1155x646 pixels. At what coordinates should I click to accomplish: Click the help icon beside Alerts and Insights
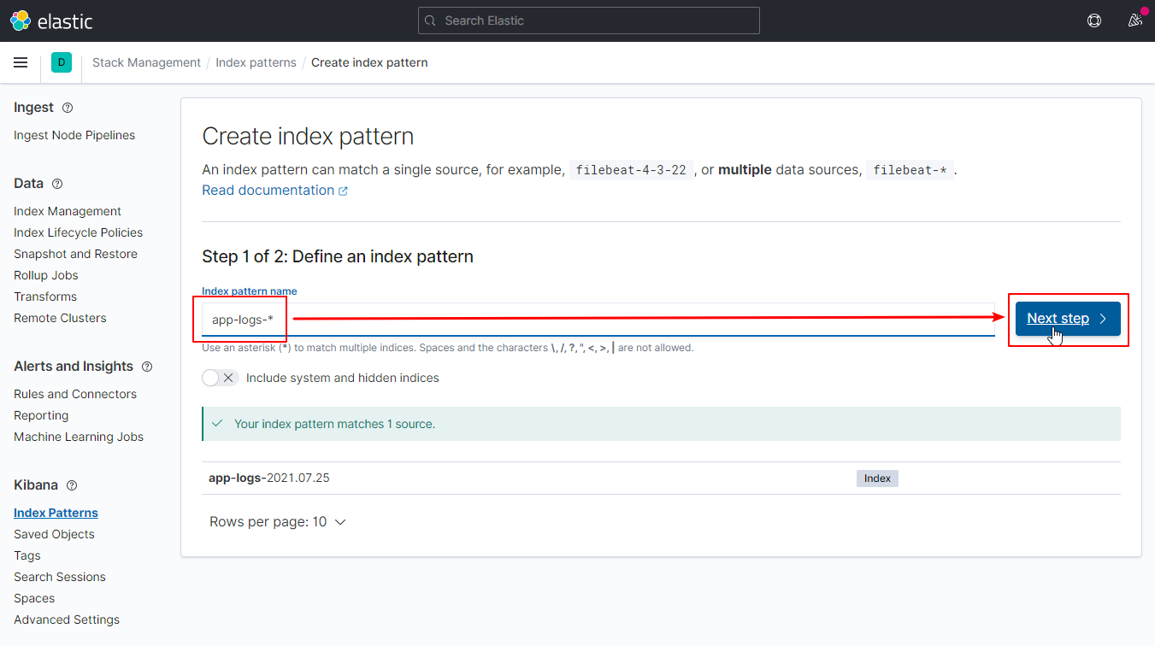146,366
